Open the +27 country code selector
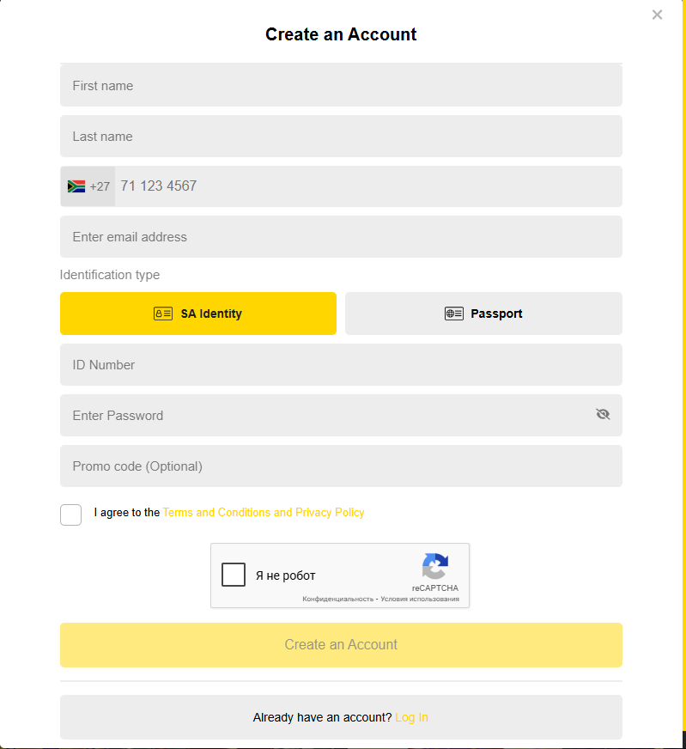Screen dimensions: 686x749 (x=88, y=186)
